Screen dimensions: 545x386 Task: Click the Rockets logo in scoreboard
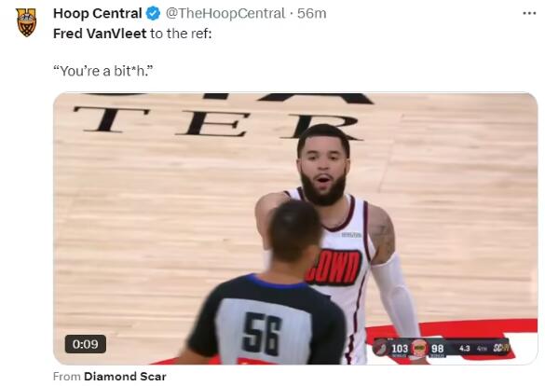point(419,348)
